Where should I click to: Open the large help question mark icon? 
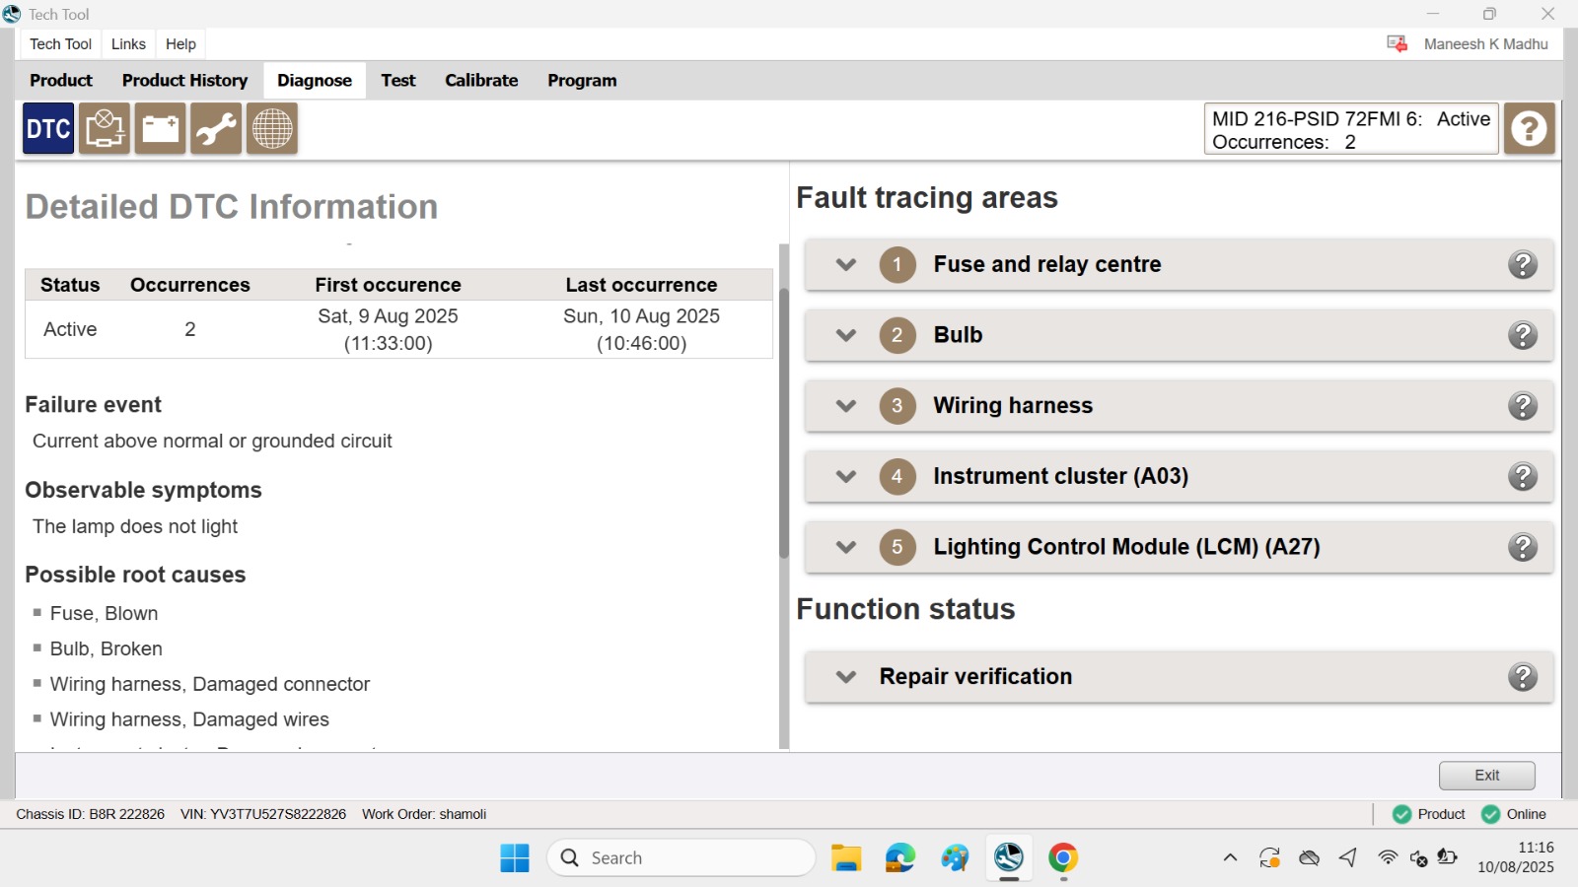tap(1529, 129)
